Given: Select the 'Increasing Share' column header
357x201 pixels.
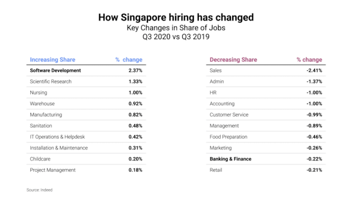Looking at the screenshot, I should pyautogui.click(x=52, y=60).
